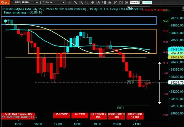Click the zoom in magnifier icon

coord(81,2)
